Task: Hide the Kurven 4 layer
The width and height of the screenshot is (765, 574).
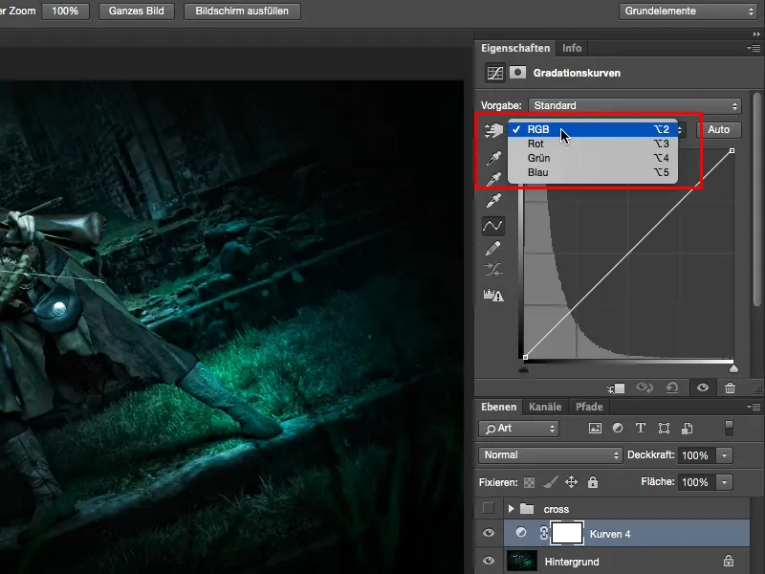Action: (489, 533)
